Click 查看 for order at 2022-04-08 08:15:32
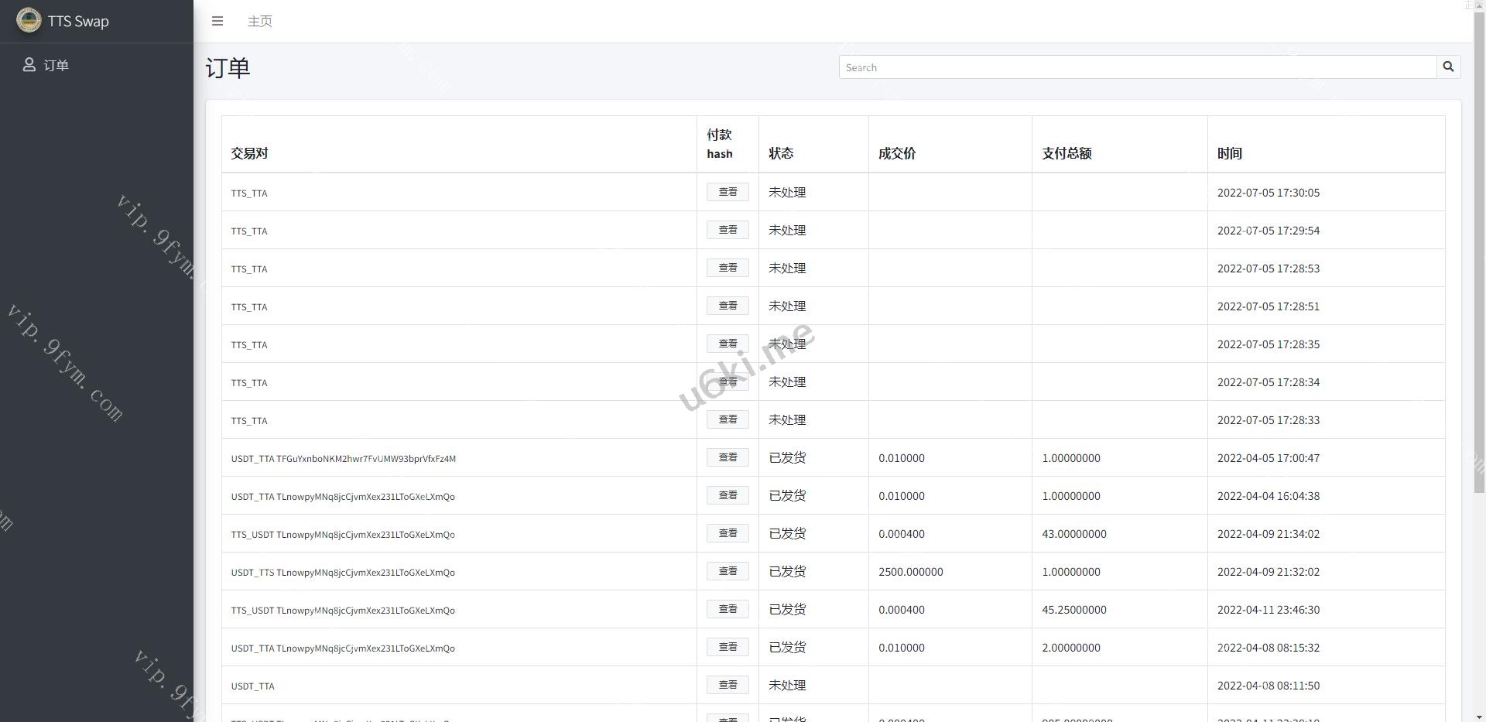This screenshot has width=1486, height=722. tap(727, 647)
